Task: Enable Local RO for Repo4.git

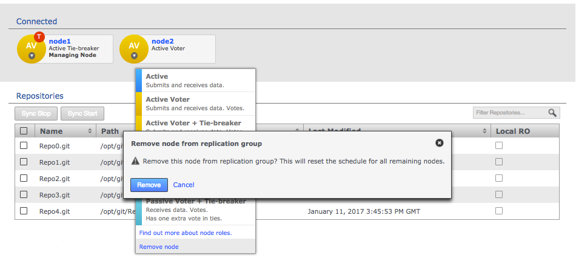Action: (x=499, y=211)
